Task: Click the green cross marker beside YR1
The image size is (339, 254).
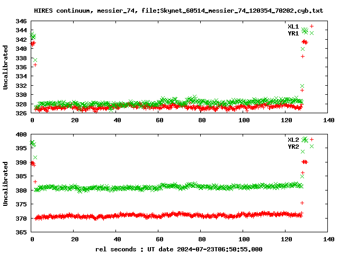Action: pos(311,33)
